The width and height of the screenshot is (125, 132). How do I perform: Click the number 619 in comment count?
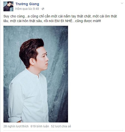[33, 126]
